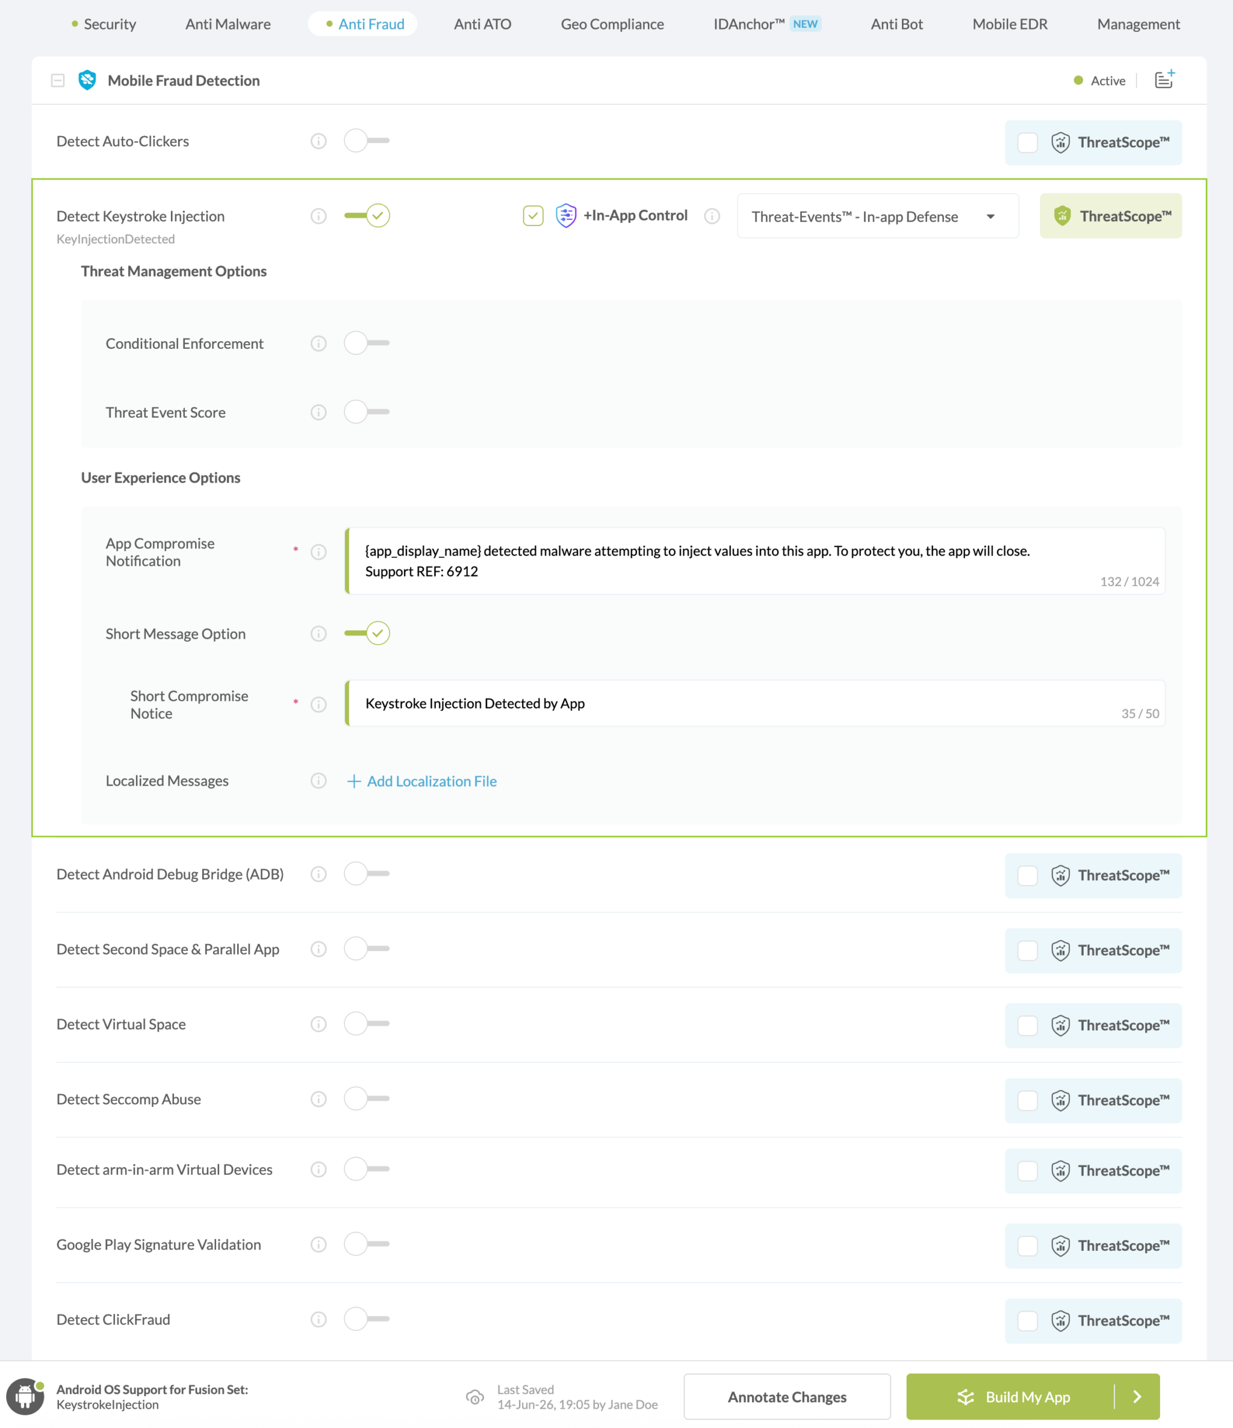This screenshot has height=1428, width=1233.
Task: Open info for App Compromise Notification
Action: point(318,552)
